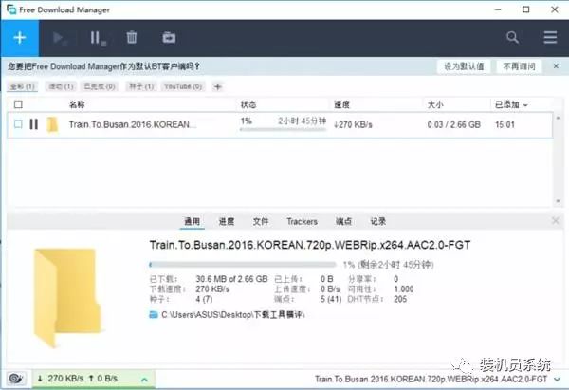Switch to the 端点 details tab
Screen dimensions: 569x390
343,221
